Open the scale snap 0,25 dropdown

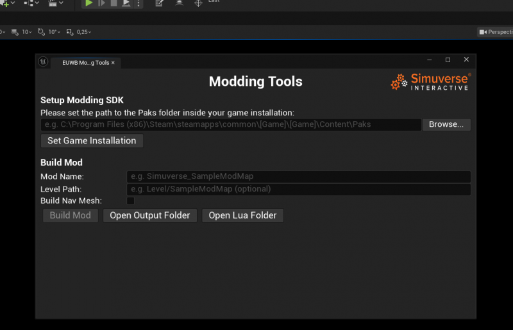[x=84, y=32]
